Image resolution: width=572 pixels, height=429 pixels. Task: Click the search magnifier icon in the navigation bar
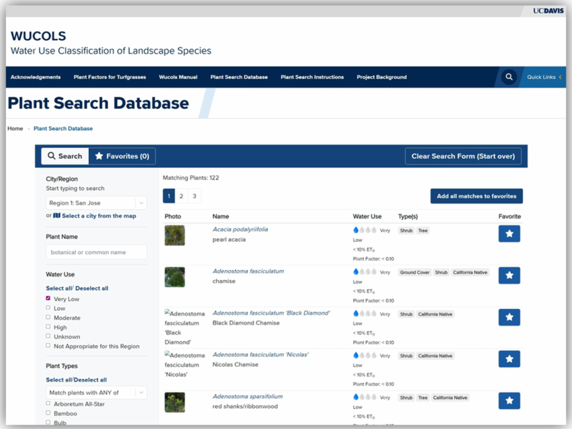click(509, 77)
